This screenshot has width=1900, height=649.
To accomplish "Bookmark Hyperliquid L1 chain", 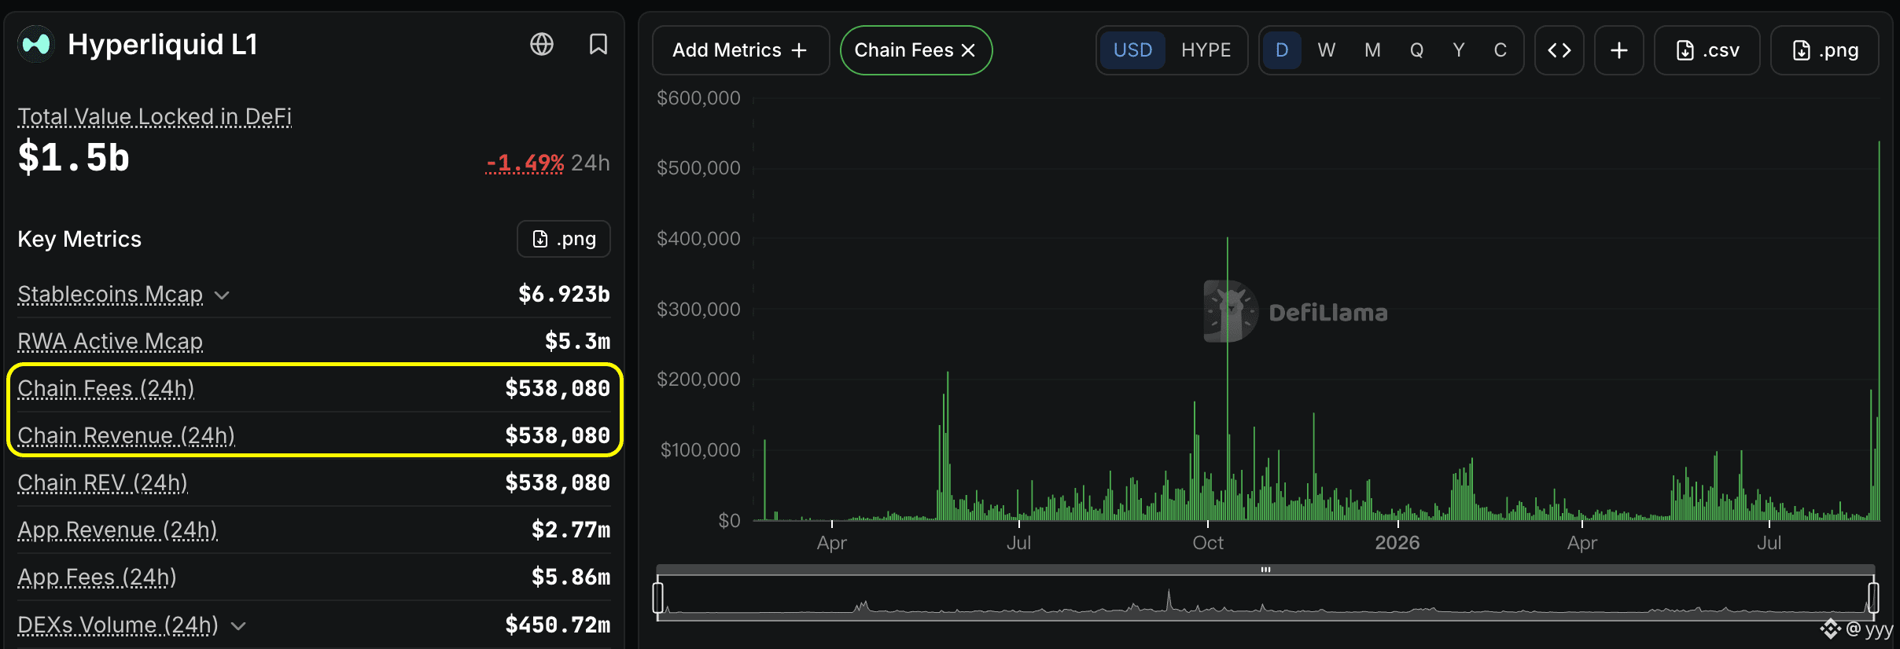I will point(598,44).
